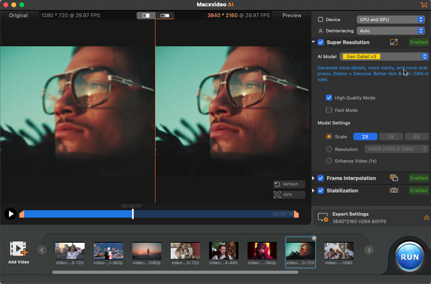431x284 pixels.
Task: Select the video-...1080p sunset thumbnail
Action: pos(146,251)
